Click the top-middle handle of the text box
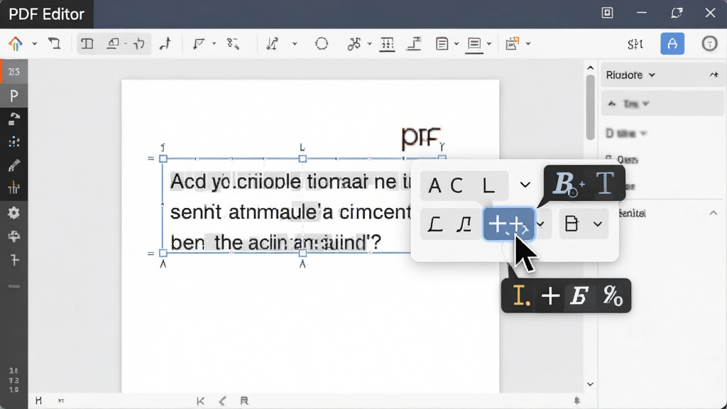727x409 pixels. point(302,158)
